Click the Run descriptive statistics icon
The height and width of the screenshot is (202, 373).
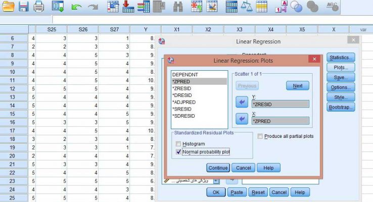[x=159, y=7]
